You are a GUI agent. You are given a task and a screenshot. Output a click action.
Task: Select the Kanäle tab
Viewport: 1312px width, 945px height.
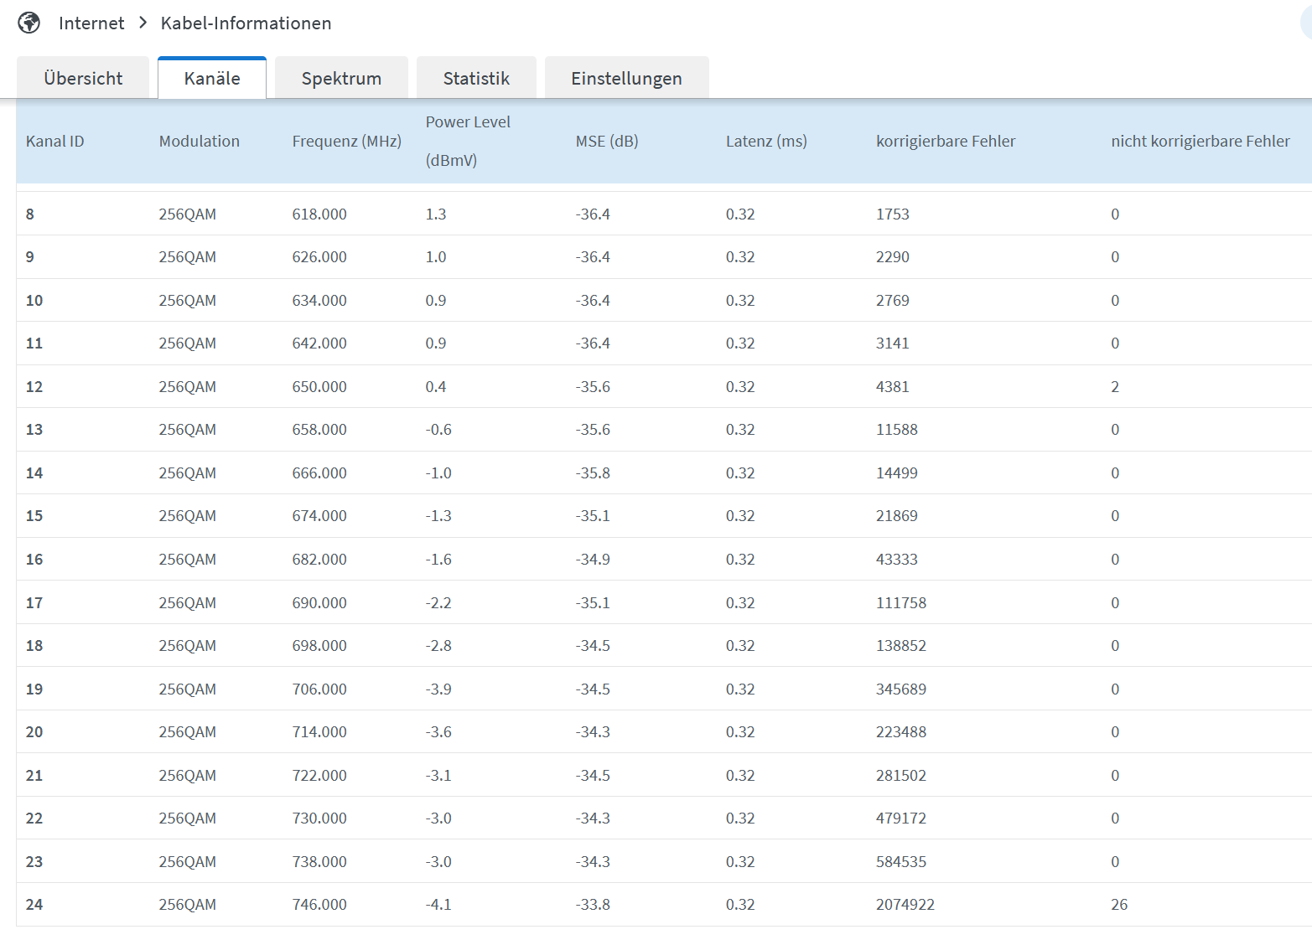coord(212,78)
